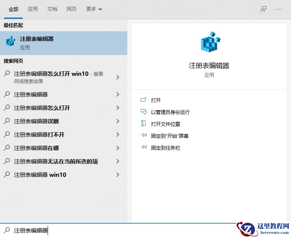
Task: Click search icon beside 注册表编辑器怎么打开
Action: click(7, 108)
